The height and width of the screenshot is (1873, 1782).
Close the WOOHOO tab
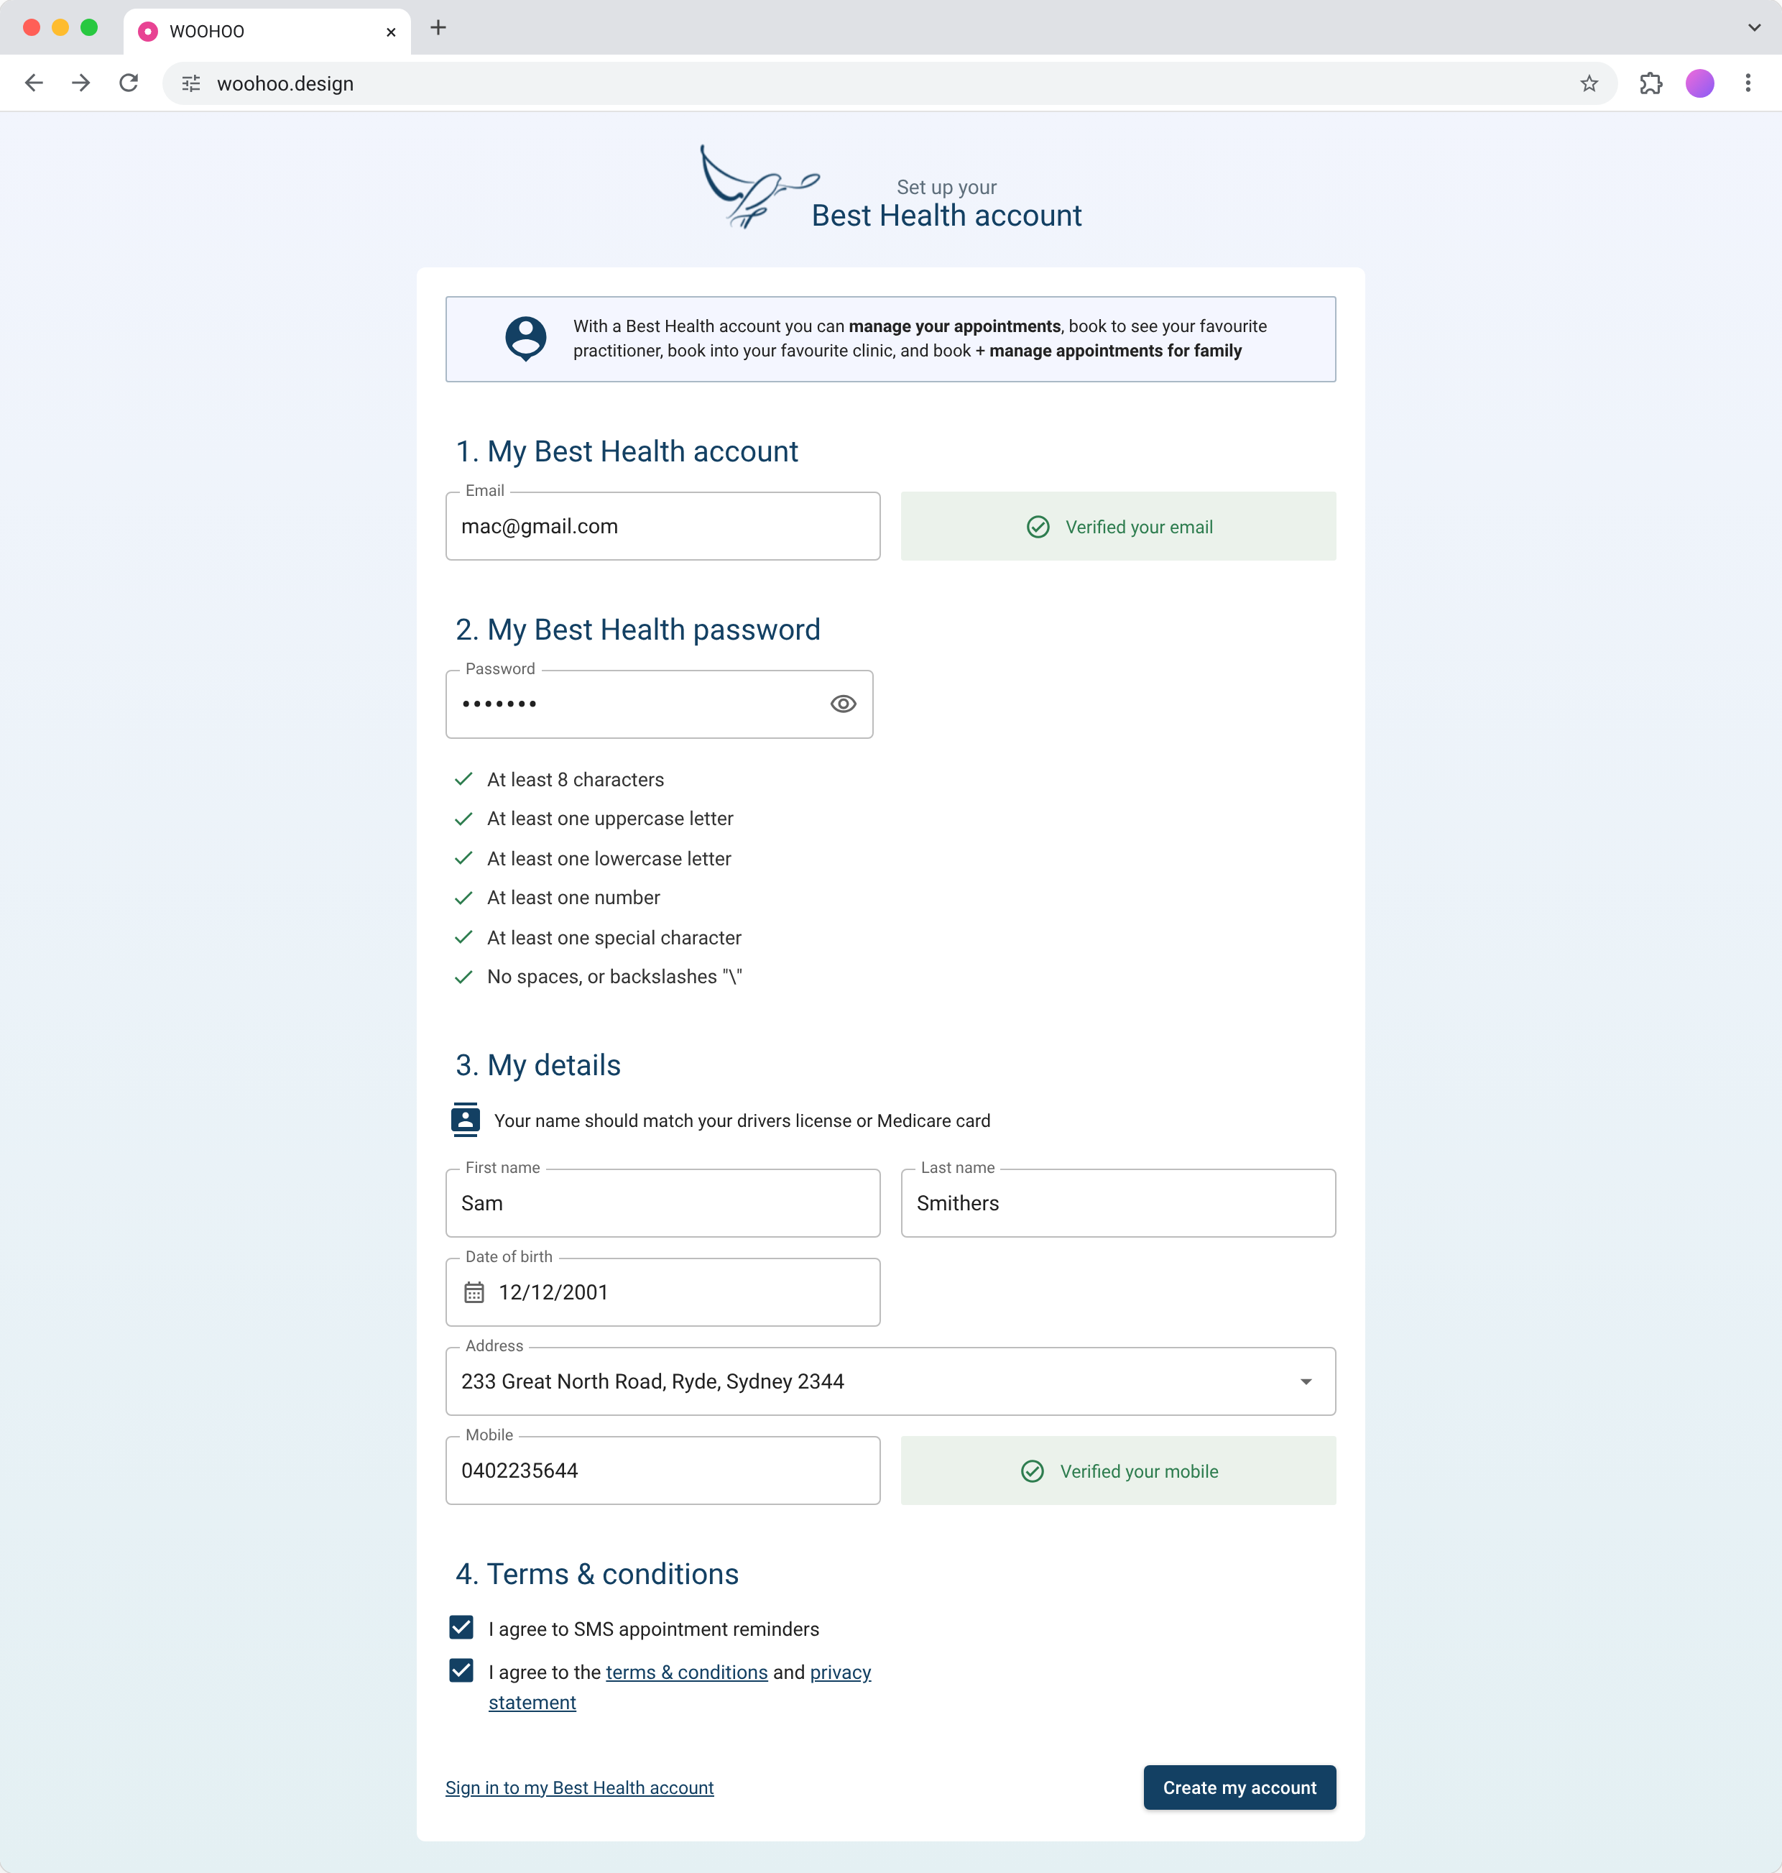pyautogui.click(x=390, y=32)
